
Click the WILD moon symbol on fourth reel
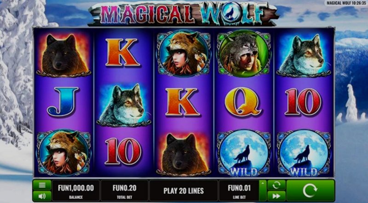coord(244,153)
